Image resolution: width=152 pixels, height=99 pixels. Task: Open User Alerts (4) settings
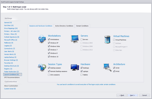pyautogui.click(x=9, y=51)
